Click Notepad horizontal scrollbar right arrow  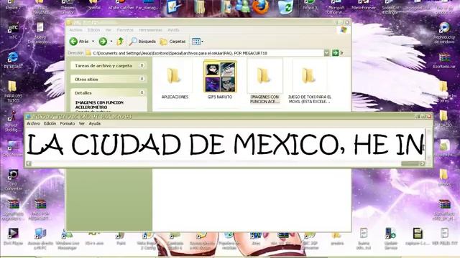coord(422,163)
